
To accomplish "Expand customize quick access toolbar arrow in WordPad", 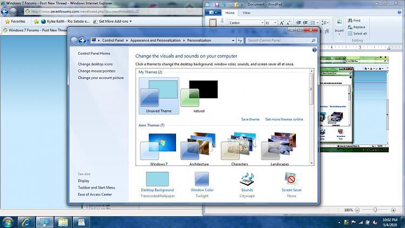I will 242,5.
